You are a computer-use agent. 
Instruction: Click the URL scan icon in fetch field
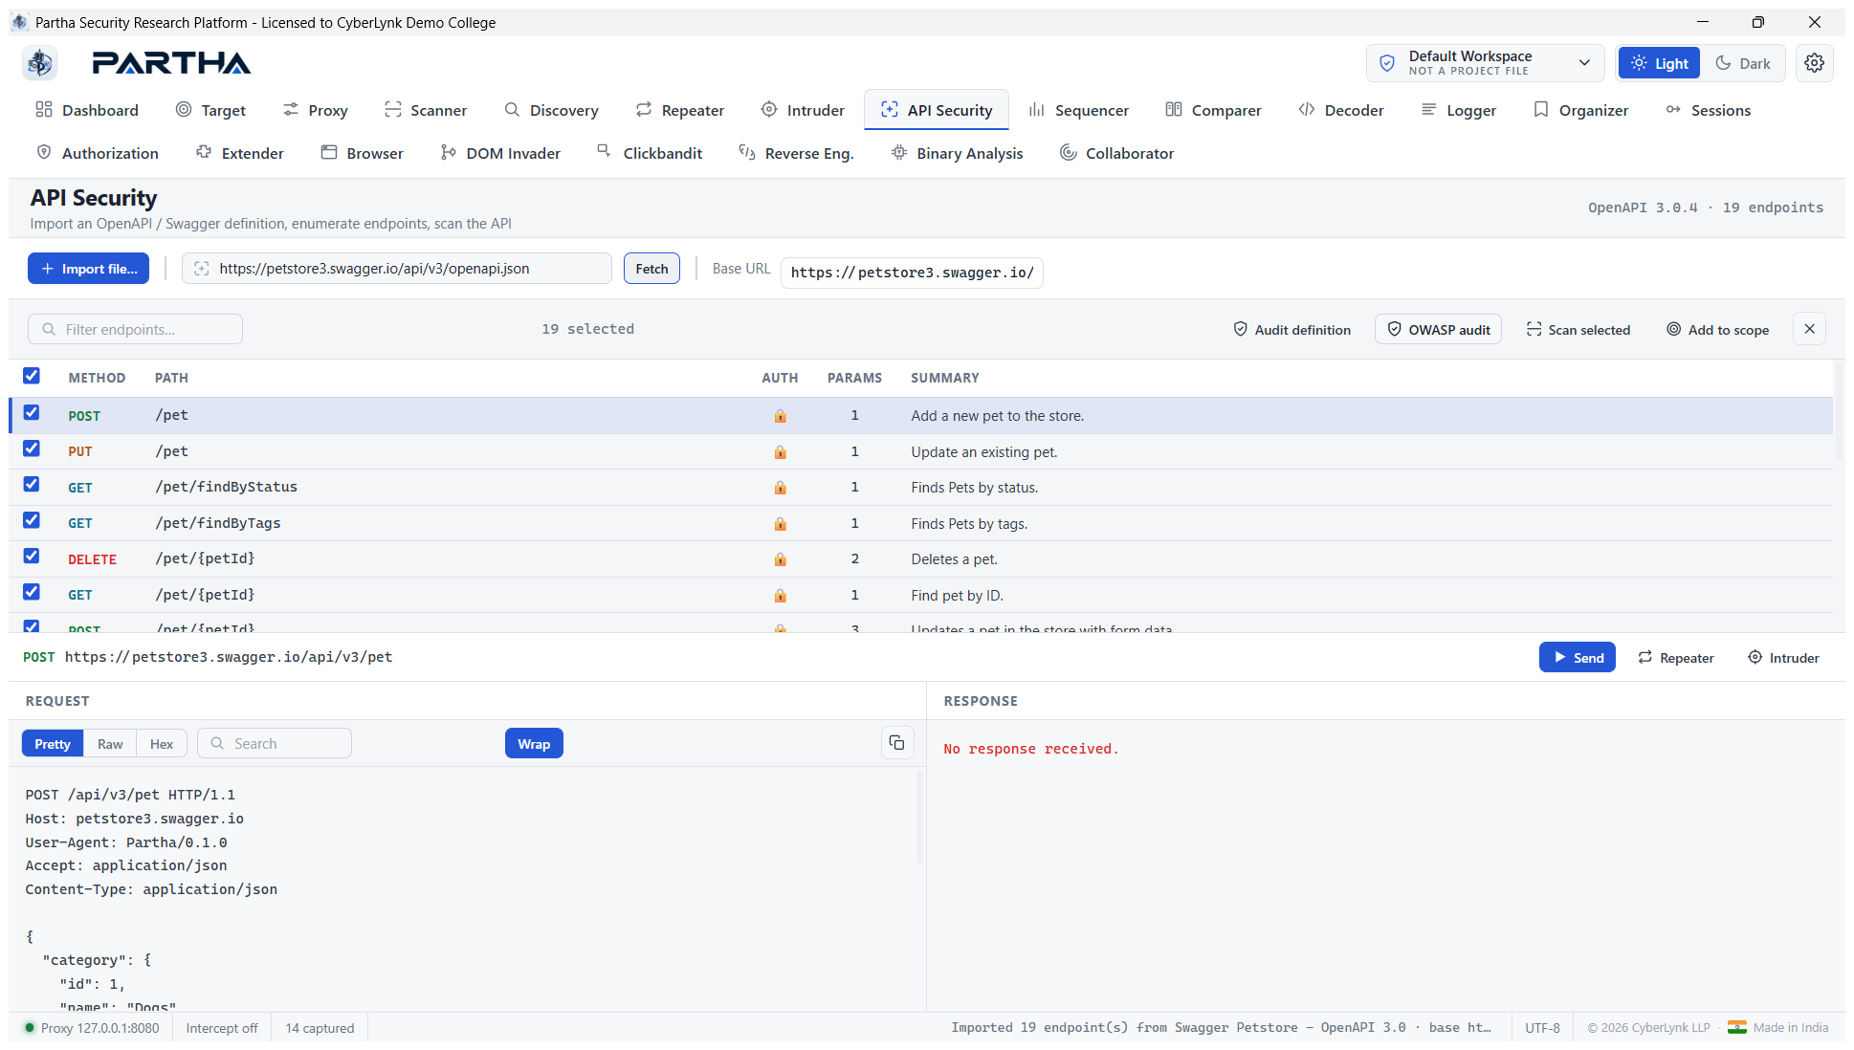202,269
